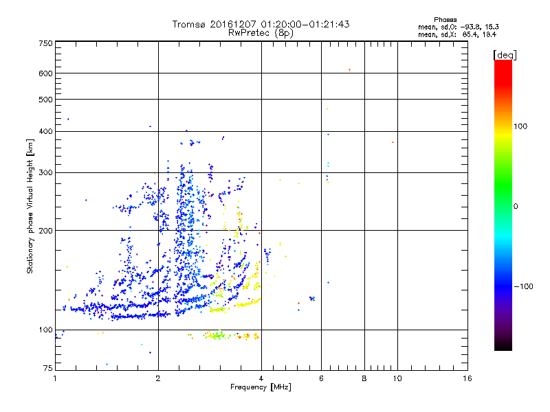Click the x-axis tick label '2'
550x412 pixels.
point(158,378)
